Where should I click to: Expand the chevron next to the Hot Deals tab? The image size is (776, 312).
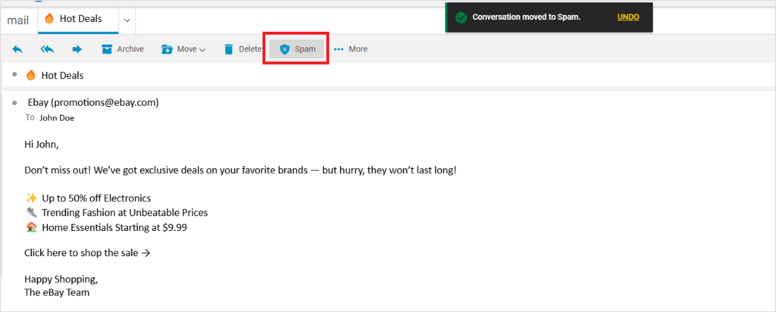(127, 20)
